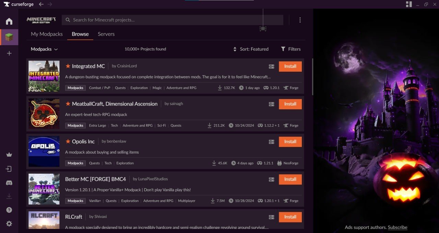
Task: Open the settings gear icon
Action: 9,223
